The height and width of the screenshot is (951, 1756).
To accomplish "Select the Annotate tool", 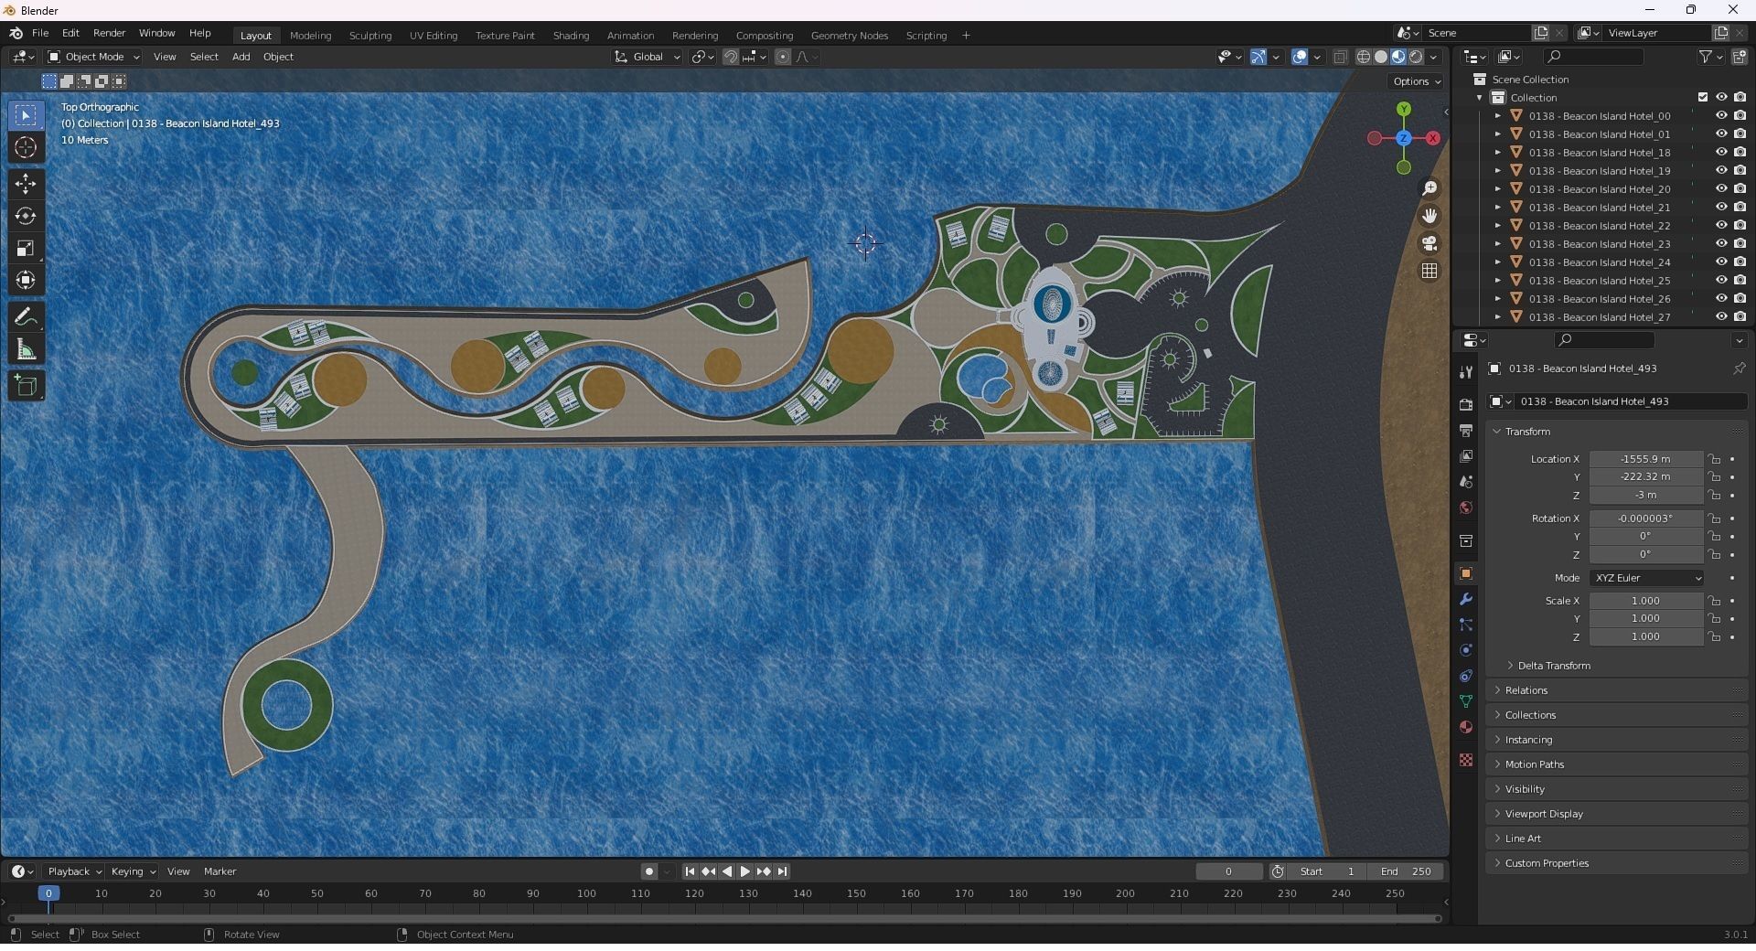I will pyautogui.click(x=26, y=317).
